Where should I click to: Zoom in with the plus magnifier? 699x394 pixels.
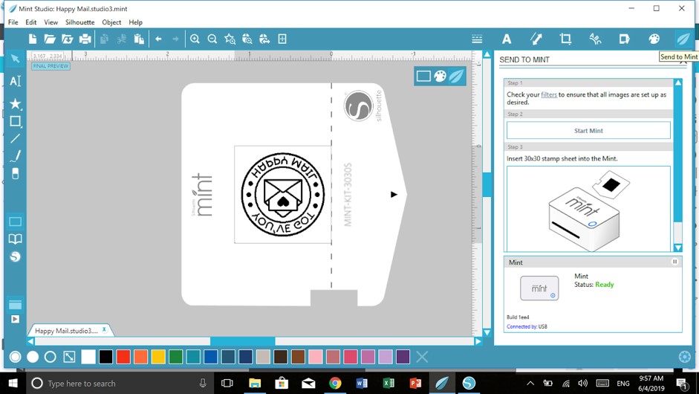(x=195, y=39)
